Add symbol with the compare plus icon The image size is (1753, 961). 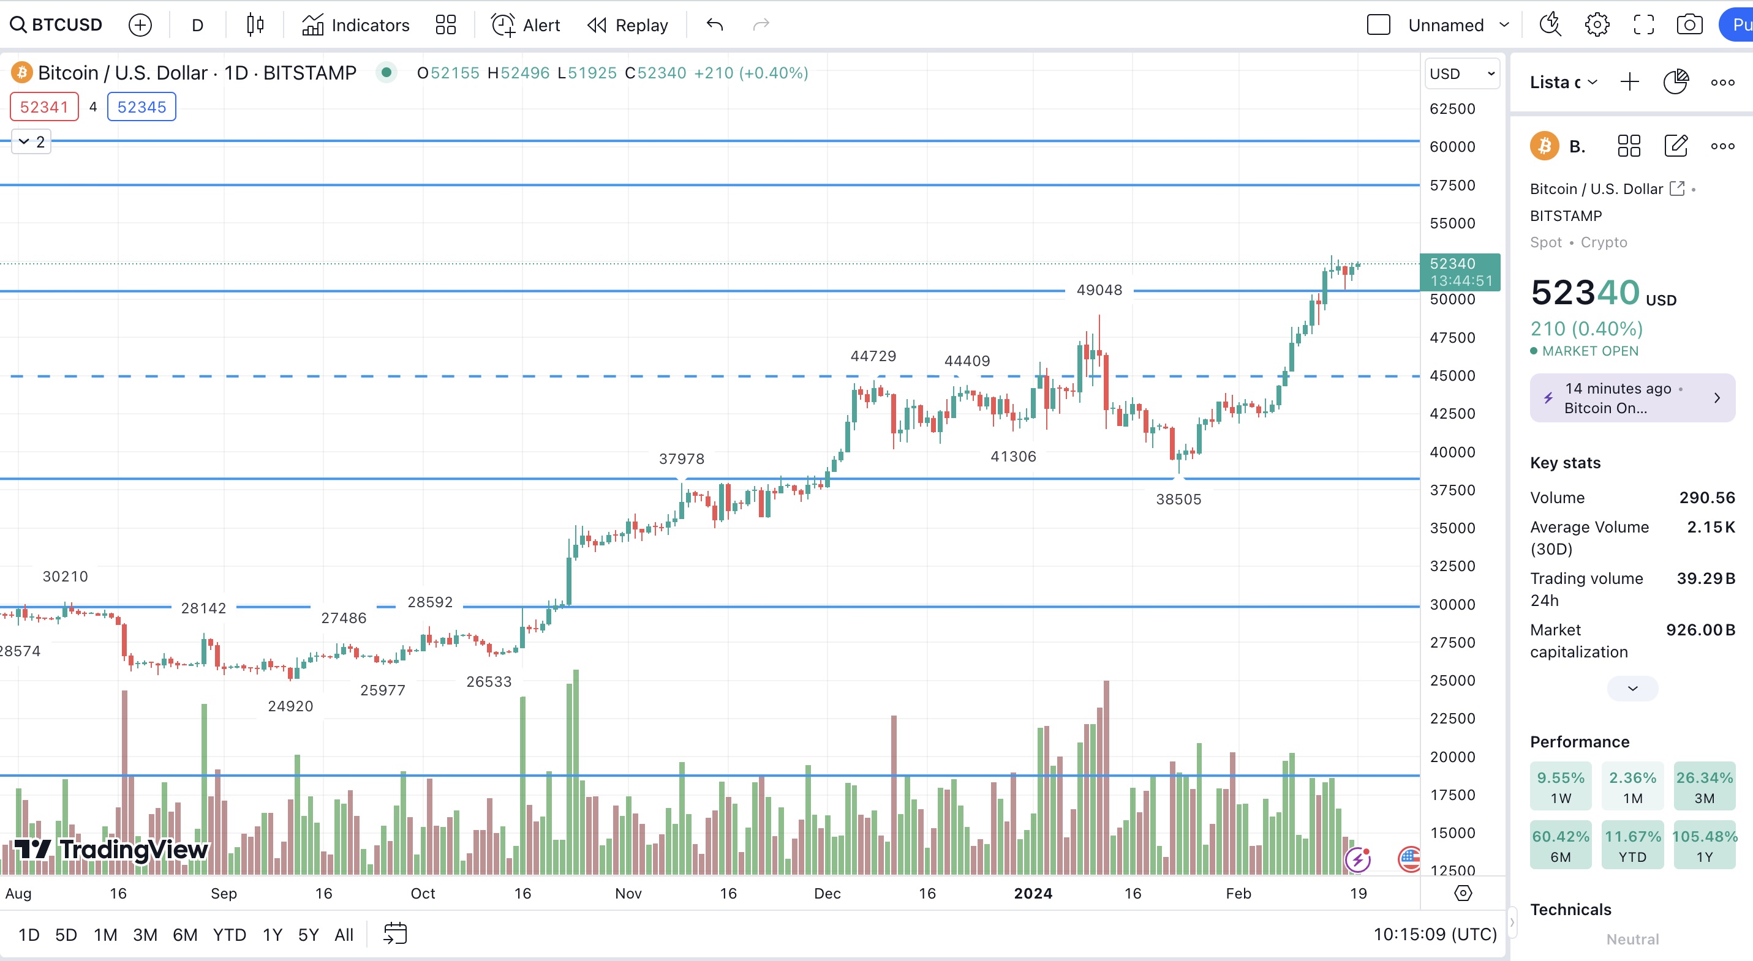coord(140,25)
